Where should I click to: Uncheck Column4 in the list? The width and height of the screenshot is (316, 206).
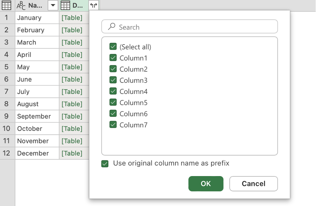tap(113, 91)
